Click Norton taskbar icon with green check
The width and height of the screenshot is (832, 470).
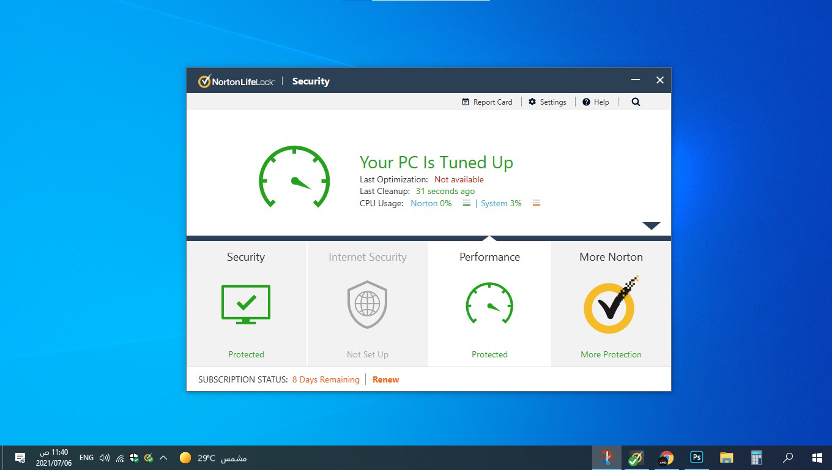coord(636,458)
